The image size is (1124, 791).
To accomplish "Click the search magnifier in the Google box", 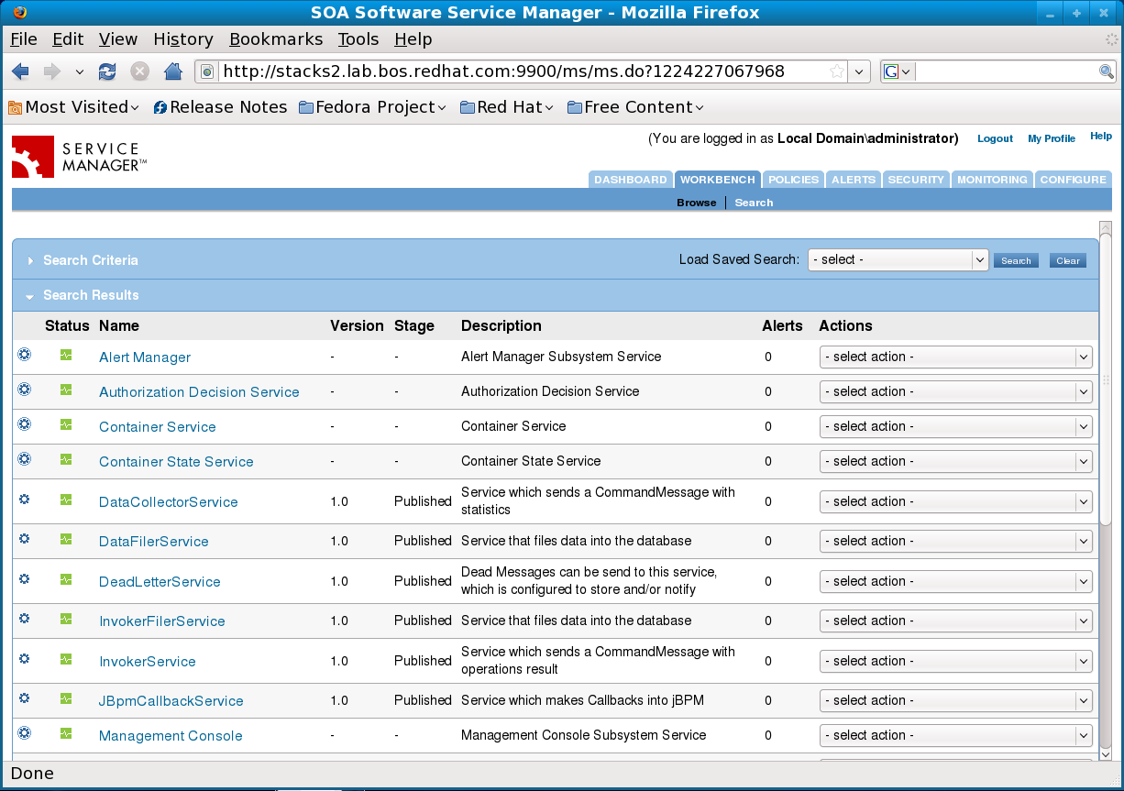I will tap(1107, 71).
